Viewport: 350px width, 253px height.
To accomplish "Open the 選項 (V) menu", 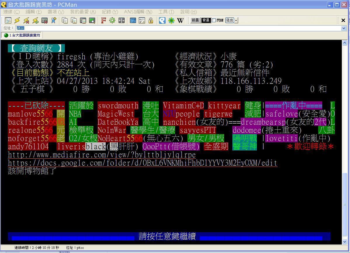I will pyautogui.click(x=55, y=12).
